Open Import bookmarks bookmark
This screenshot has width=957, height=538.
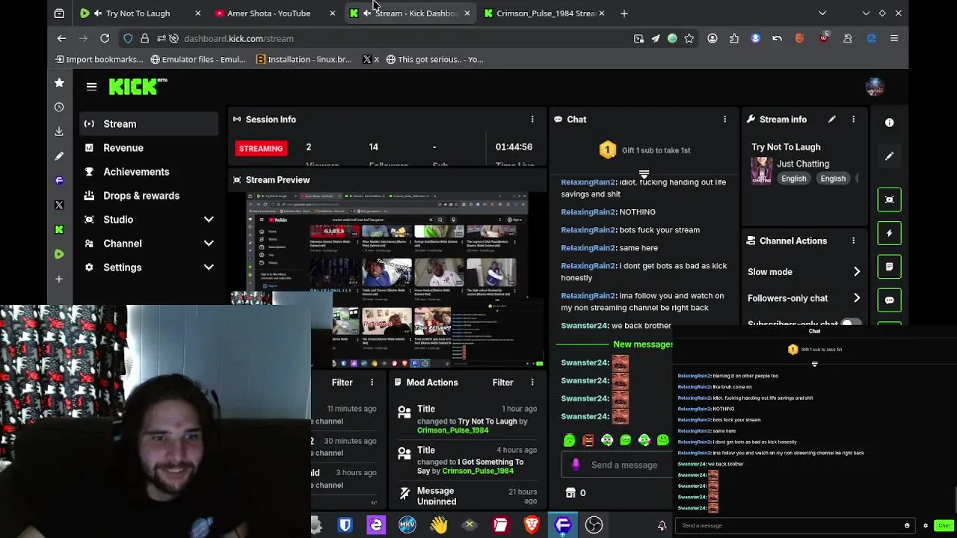[99, 59]
